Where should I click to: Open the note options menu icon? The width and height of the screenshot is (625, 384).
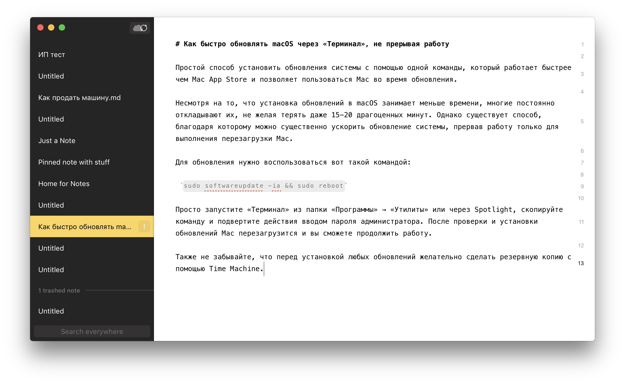point(145,227)
